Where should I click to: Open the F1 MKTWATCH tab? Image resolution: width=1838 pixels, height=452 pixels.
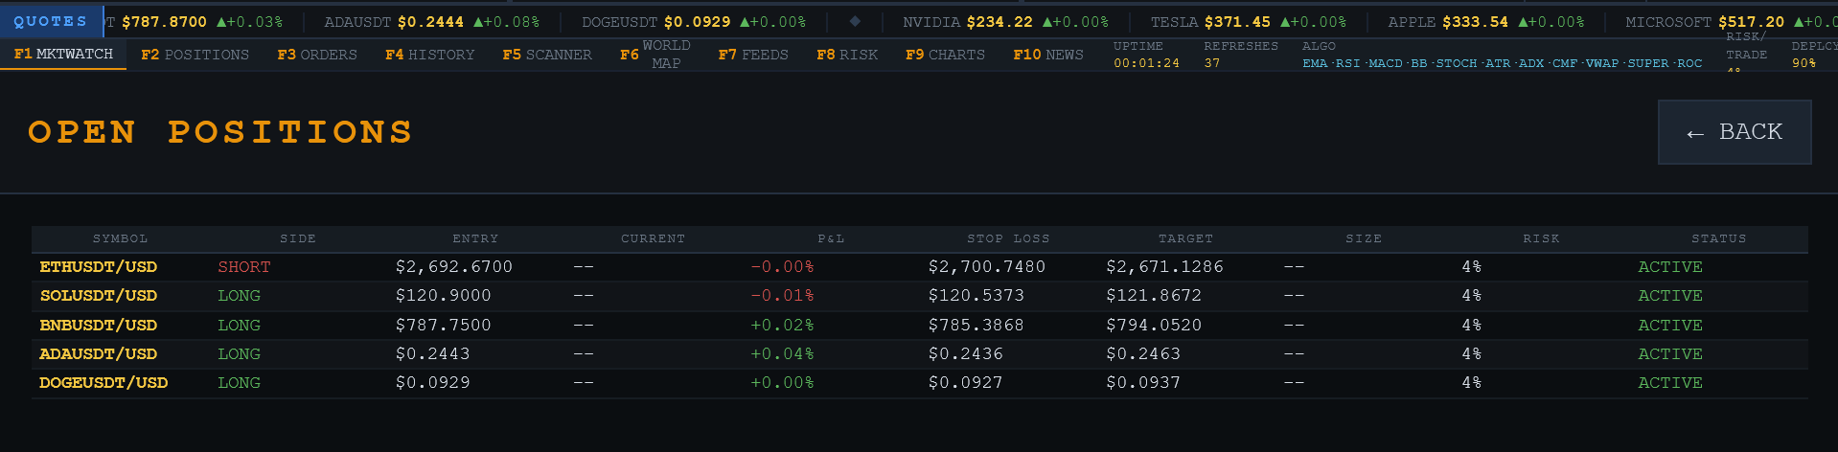click(x=63, y=55)
